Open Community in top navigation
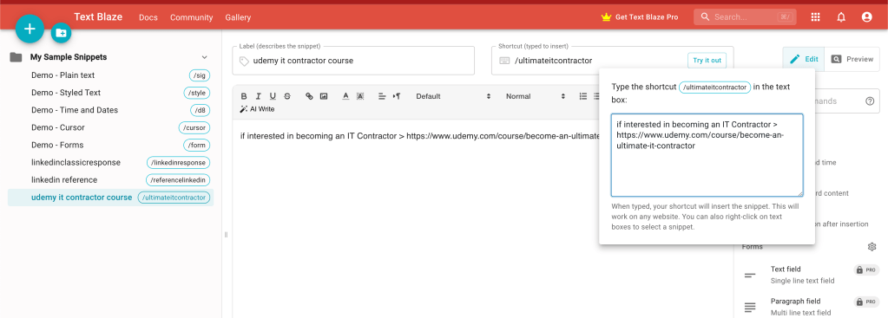 192,17
